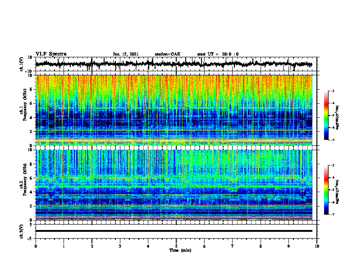Click the lower color bar's log(PSD) unit label
Viewport: 357px width, 276px height.
coord(338,192)
